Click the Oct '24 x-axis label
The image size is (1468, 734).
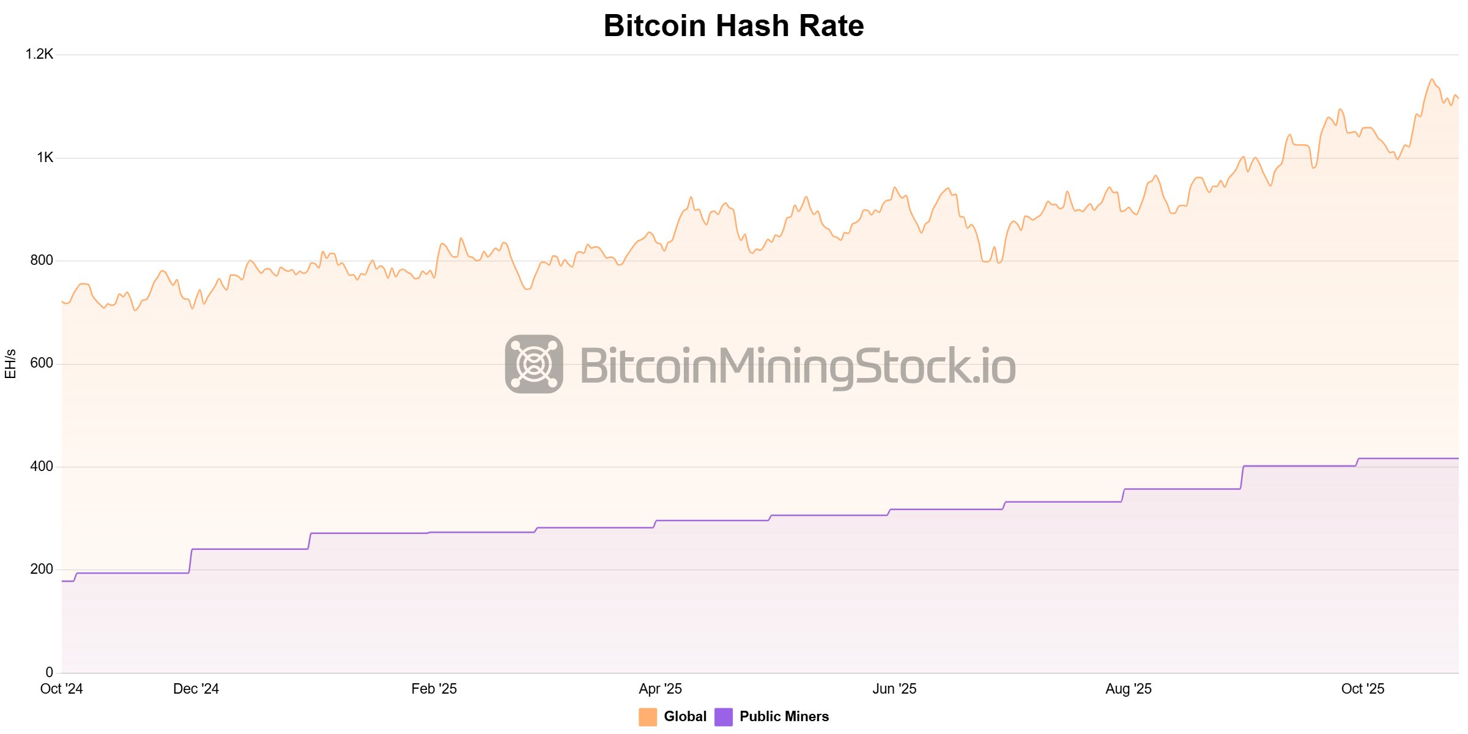pyautogui.click(x=61, y=689)
